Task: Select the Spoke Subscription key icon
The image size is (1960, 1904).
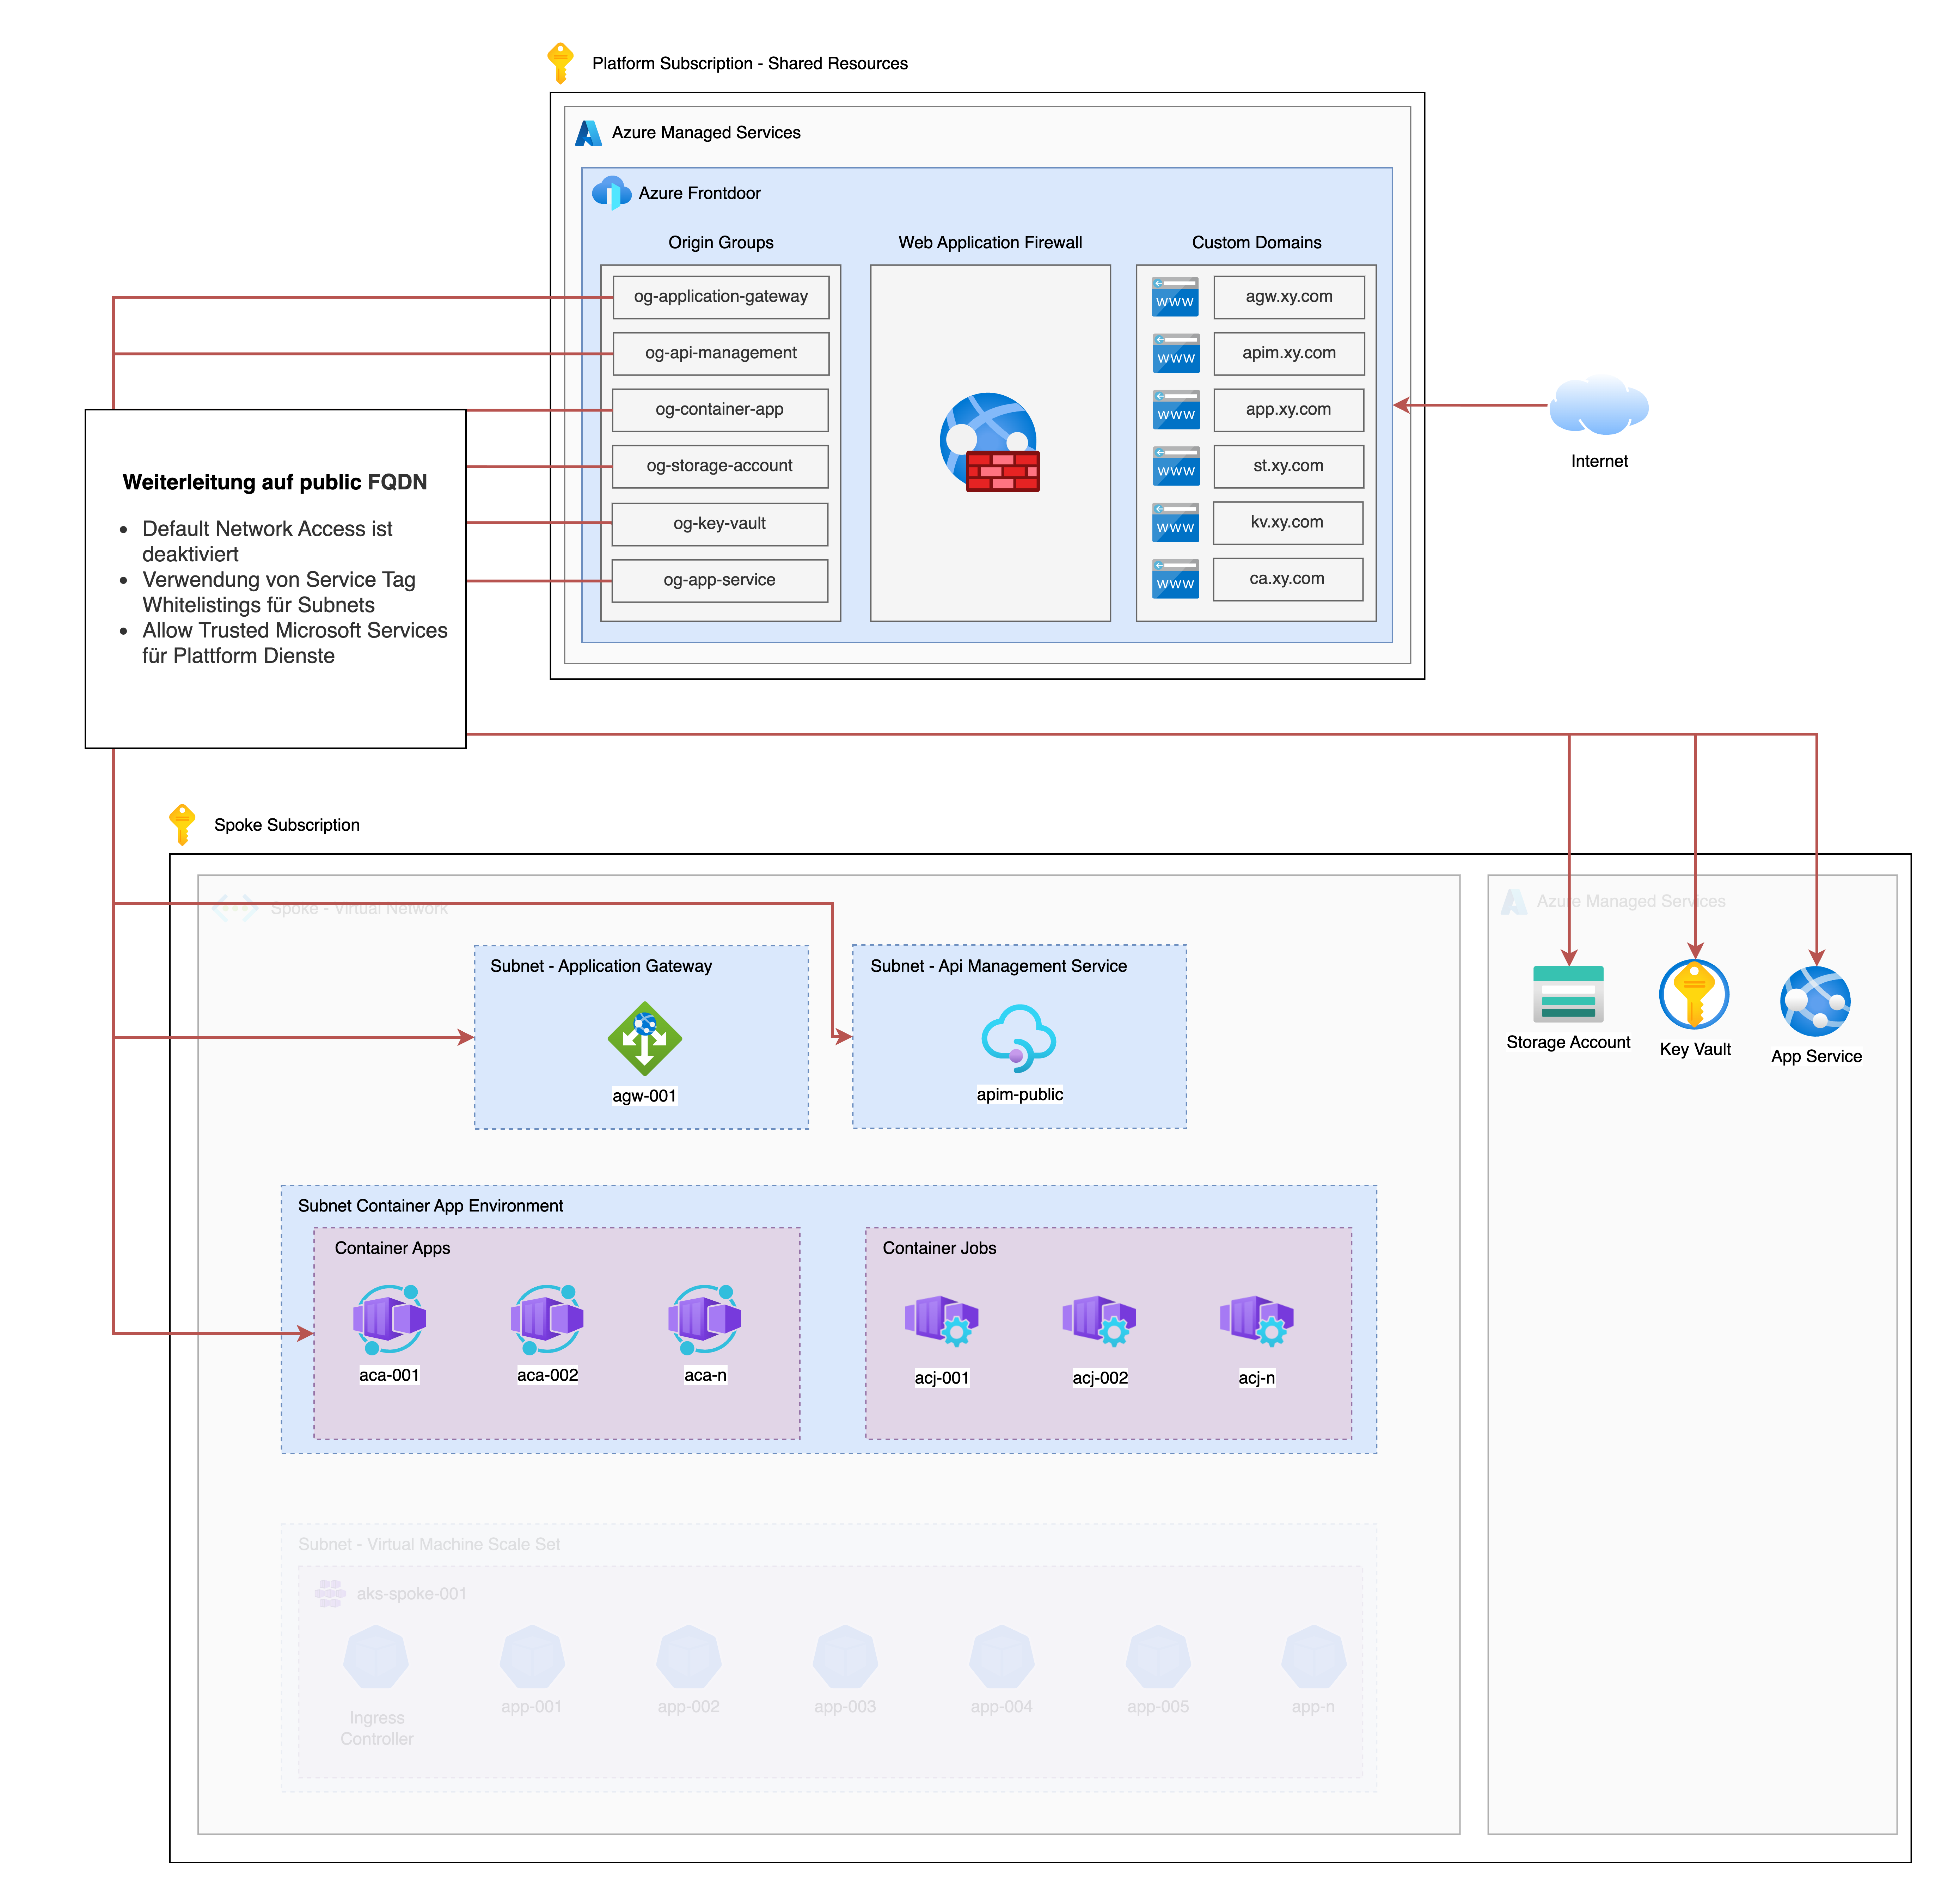Action: pos(182,824)
